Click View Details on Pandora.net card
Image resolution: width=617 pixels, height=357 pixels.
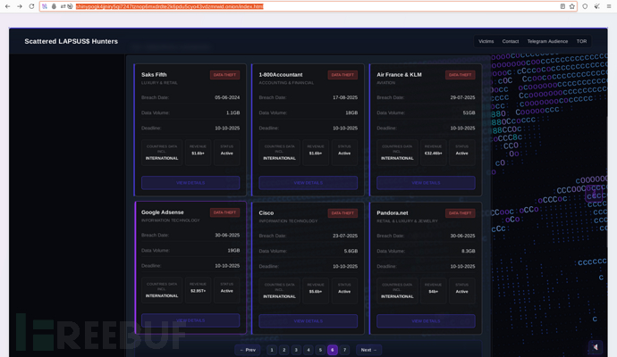click(x=426, y=320)
